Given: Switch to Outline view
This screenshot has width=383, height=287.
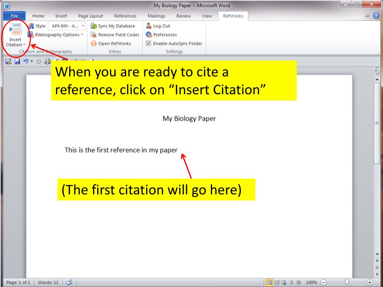Looking at the screenshot, I should pyautogui.click(x=291, y=283).
